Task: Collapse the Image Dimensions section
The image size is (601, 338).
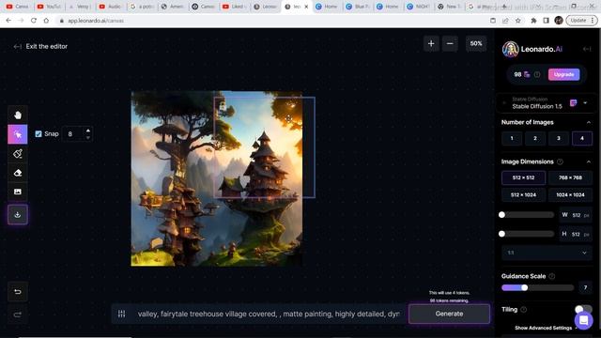Action: [589, 161]
